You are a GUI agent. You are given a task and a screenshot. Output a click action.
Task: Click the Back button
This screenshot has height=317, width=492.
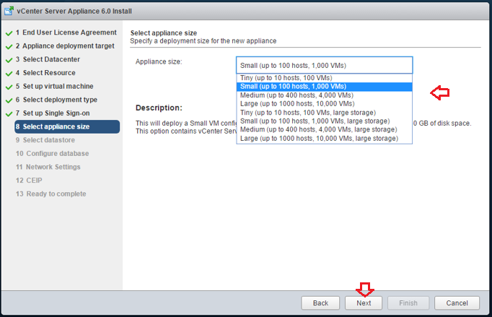pyautogui.click(x=320, y=303)
